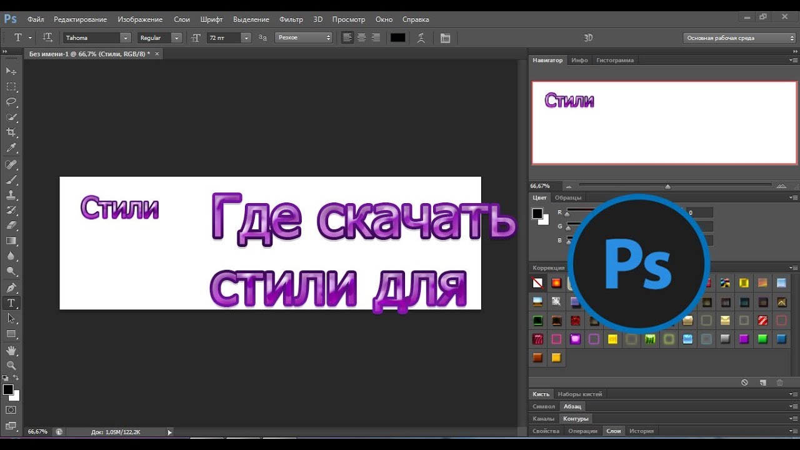The width and height of the screenshot is (800, 450).
Task: Select the Eyedropper tool
Action: click(11, 148)
